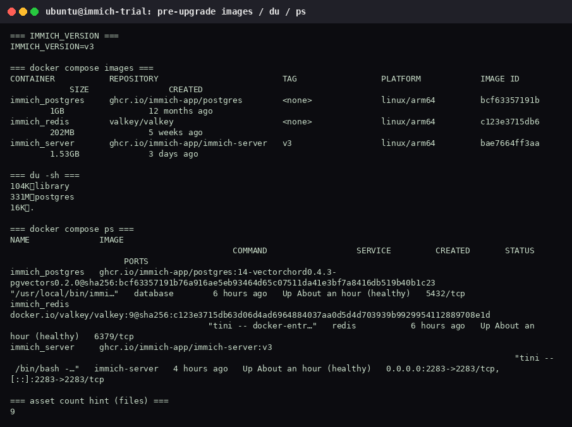Click the '6379/tcp' port value

pos(114,337)
